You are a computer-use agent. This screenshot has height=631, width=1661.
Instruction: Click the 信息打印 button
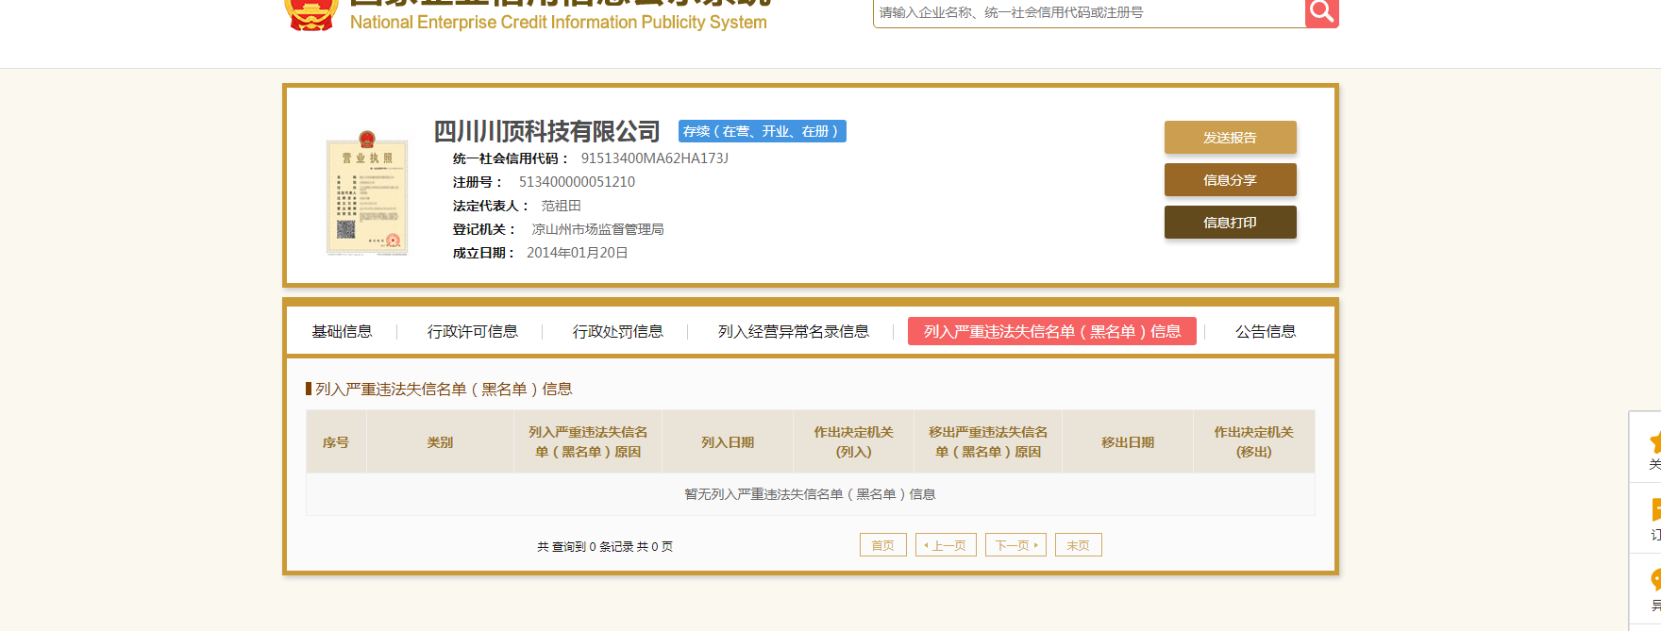1230,223
